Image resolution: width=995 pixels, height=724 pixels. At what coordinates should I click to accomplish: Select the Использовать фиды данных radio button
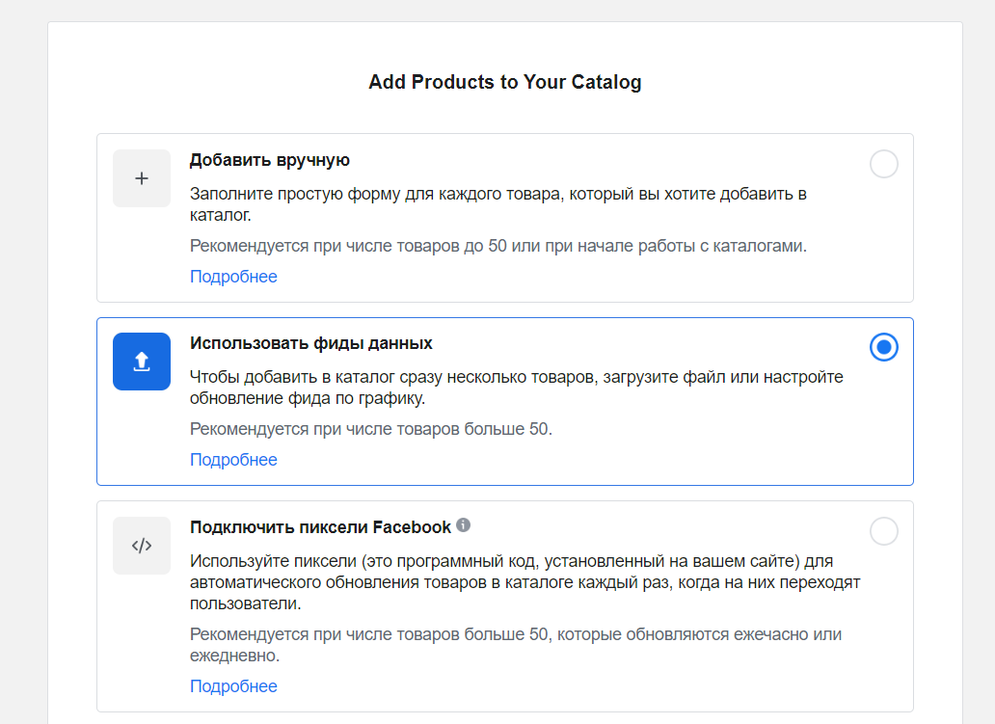click(x=883, y=347)
